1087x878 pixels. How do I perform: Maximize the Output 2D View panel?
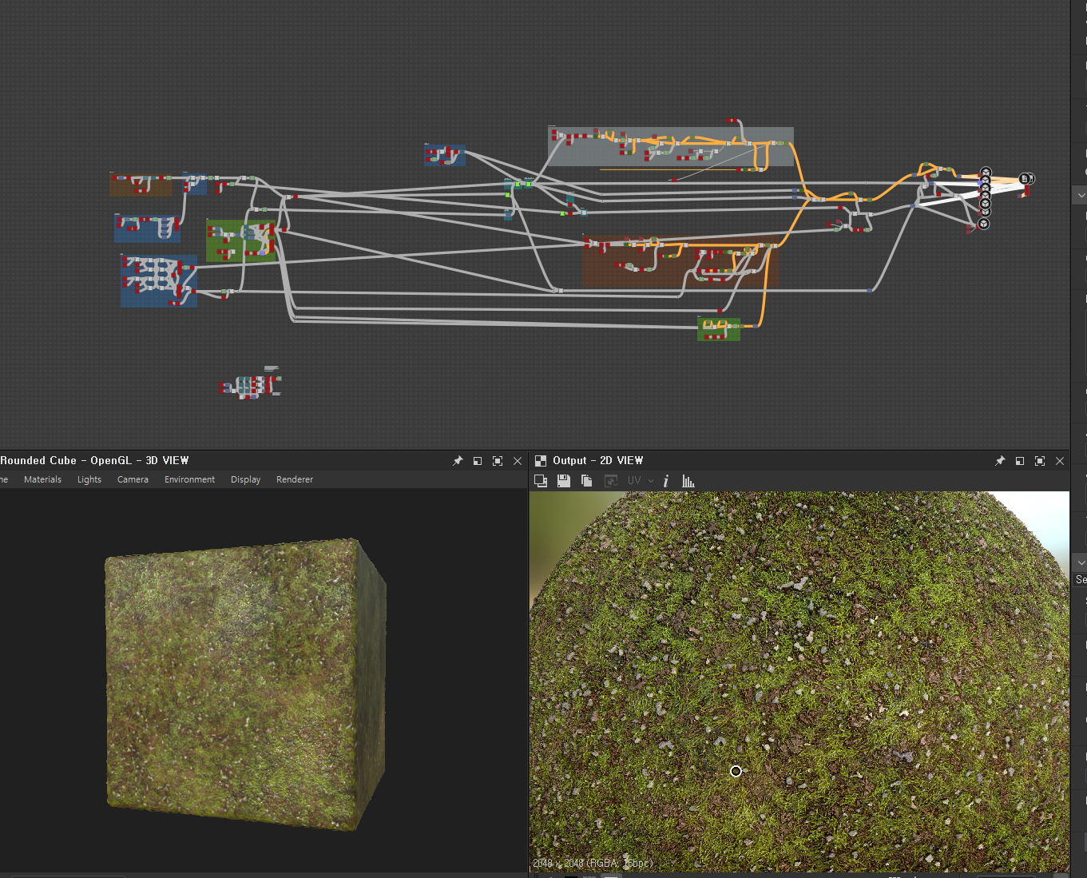pos(1040,461)
